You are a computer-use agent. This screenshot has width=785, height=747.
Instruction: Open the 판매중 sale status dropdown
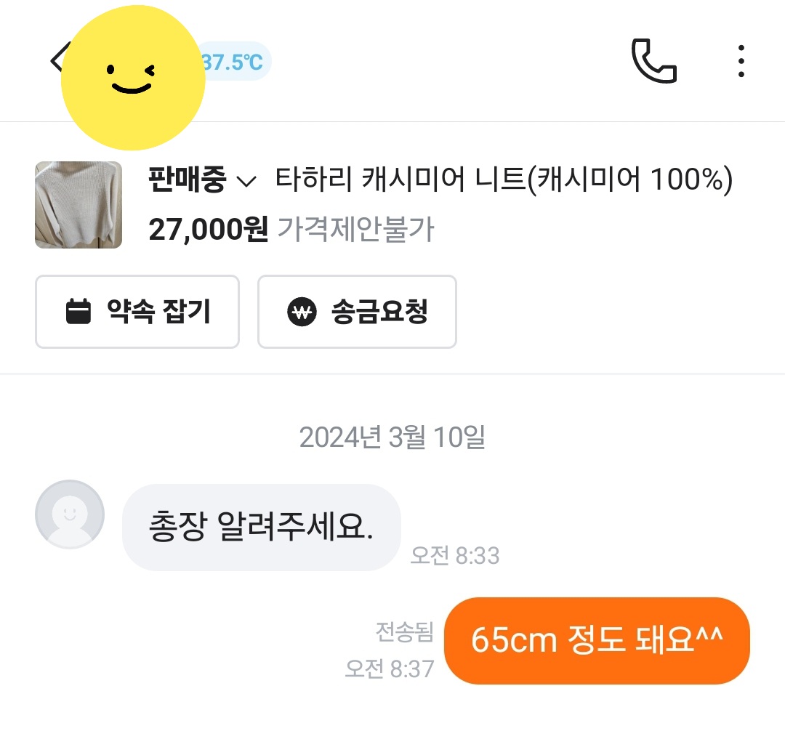click(187, 179)
